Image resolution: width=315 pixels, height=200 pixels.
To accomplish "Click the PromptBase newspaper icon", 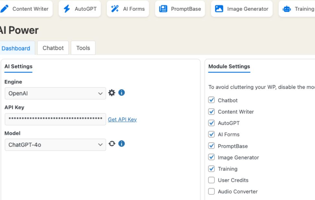I will pos(163,9).
